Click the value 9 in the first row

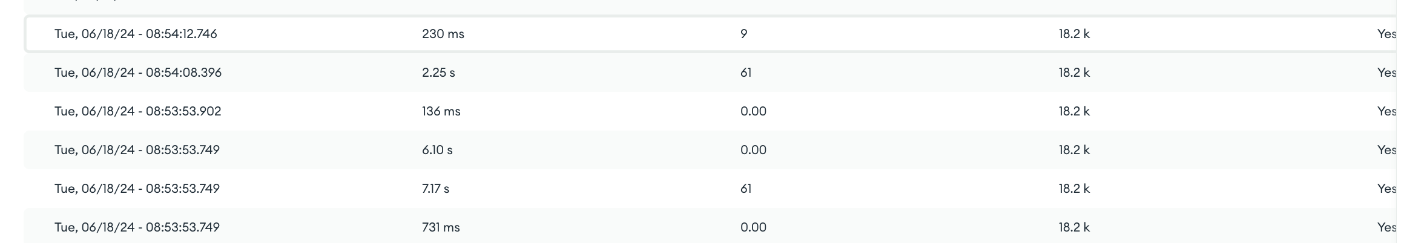point(743,34)
